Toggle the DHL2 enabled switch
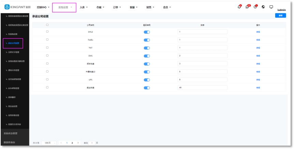 coord(147,32)
